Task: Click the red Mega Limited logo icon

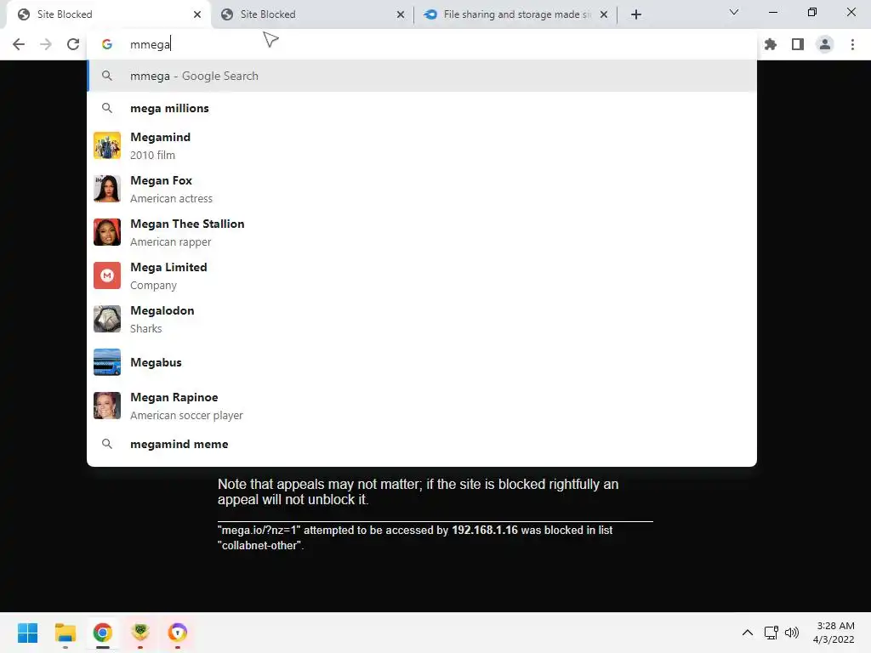Action: coord(107,275)
